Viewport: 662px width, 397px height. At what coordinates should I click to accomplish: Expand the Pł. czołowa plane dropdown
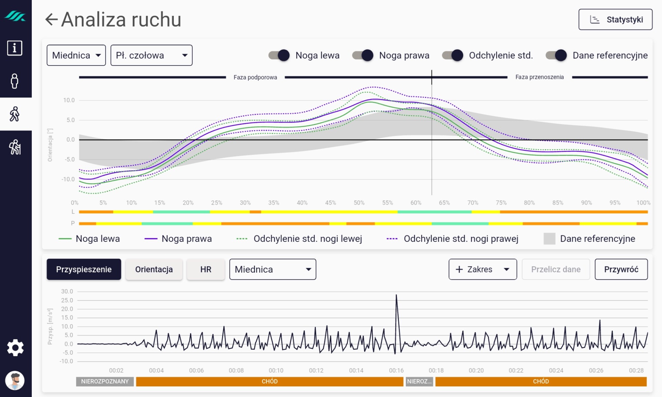coord(151,55)
